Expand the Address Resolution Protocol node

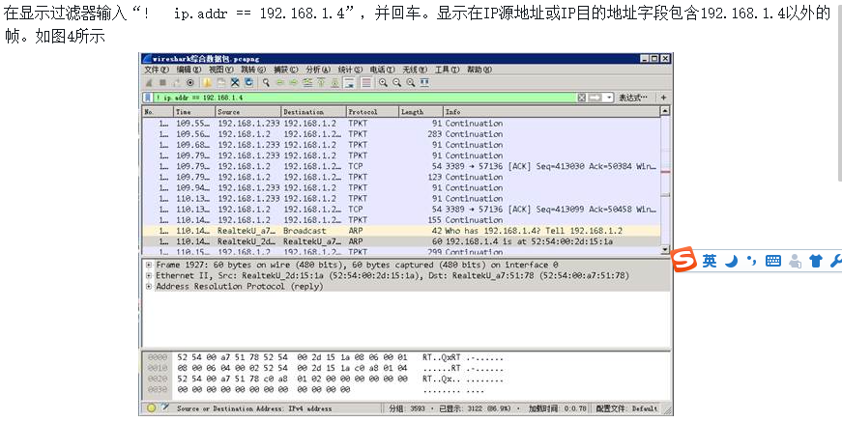149,287
